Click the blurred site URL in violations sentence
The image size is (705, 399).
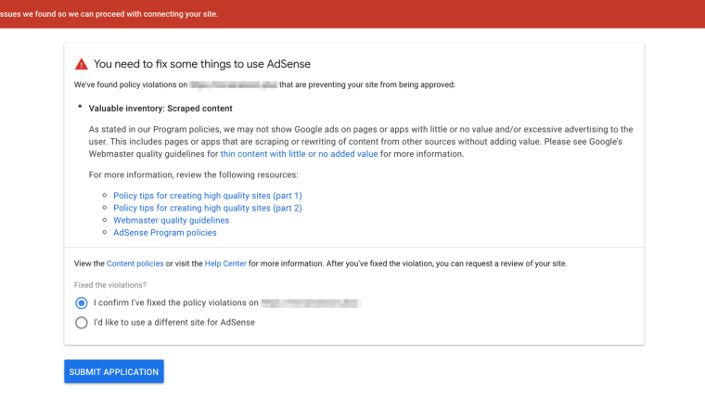coord(234,84)
